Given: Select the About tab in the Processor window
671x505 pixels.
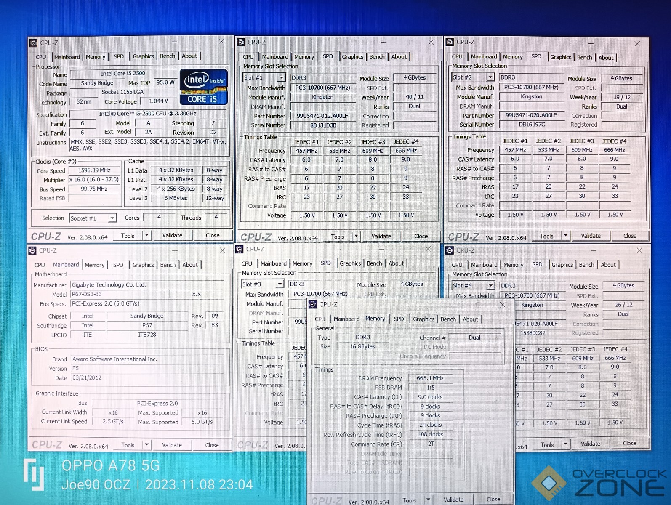Looking at the screenshot, I should tap(189, 56).
